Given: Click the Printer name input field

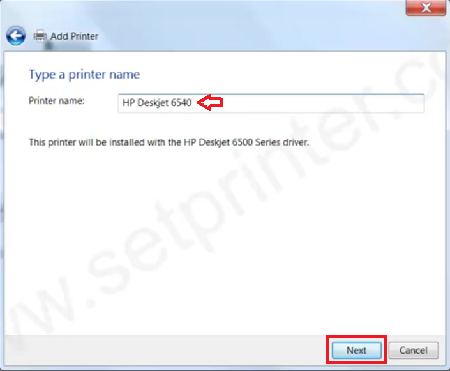Looking at the screenshot, I should [x=271, y=103].
